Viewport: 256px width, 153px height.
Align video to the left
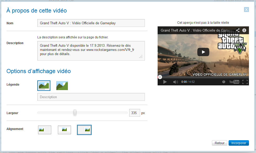[x=45, y=130]
